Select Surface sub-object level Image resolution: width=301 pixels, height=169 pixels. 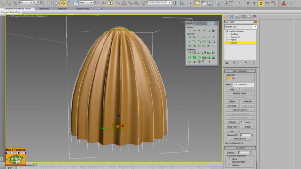tap(234, 34)
